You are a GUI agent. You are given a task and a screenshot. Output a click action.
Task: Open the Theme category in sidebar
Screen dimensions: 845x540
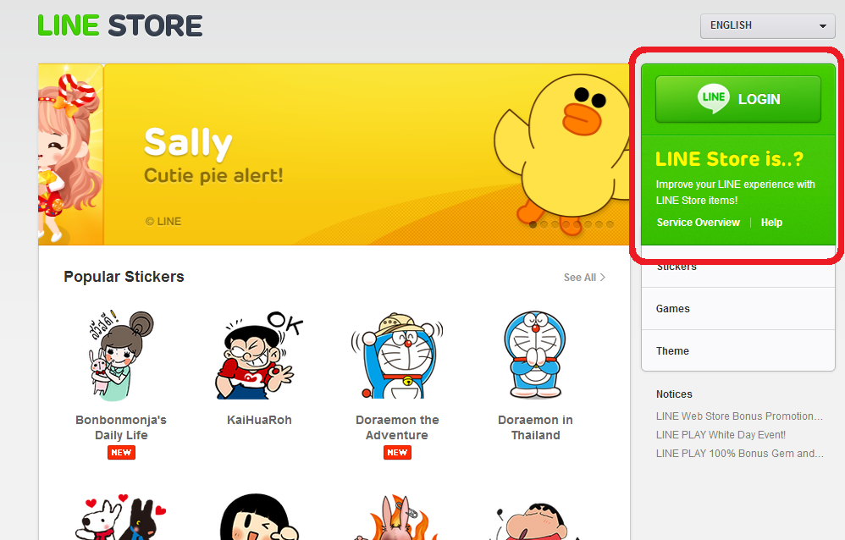click(x=673, y=351)
